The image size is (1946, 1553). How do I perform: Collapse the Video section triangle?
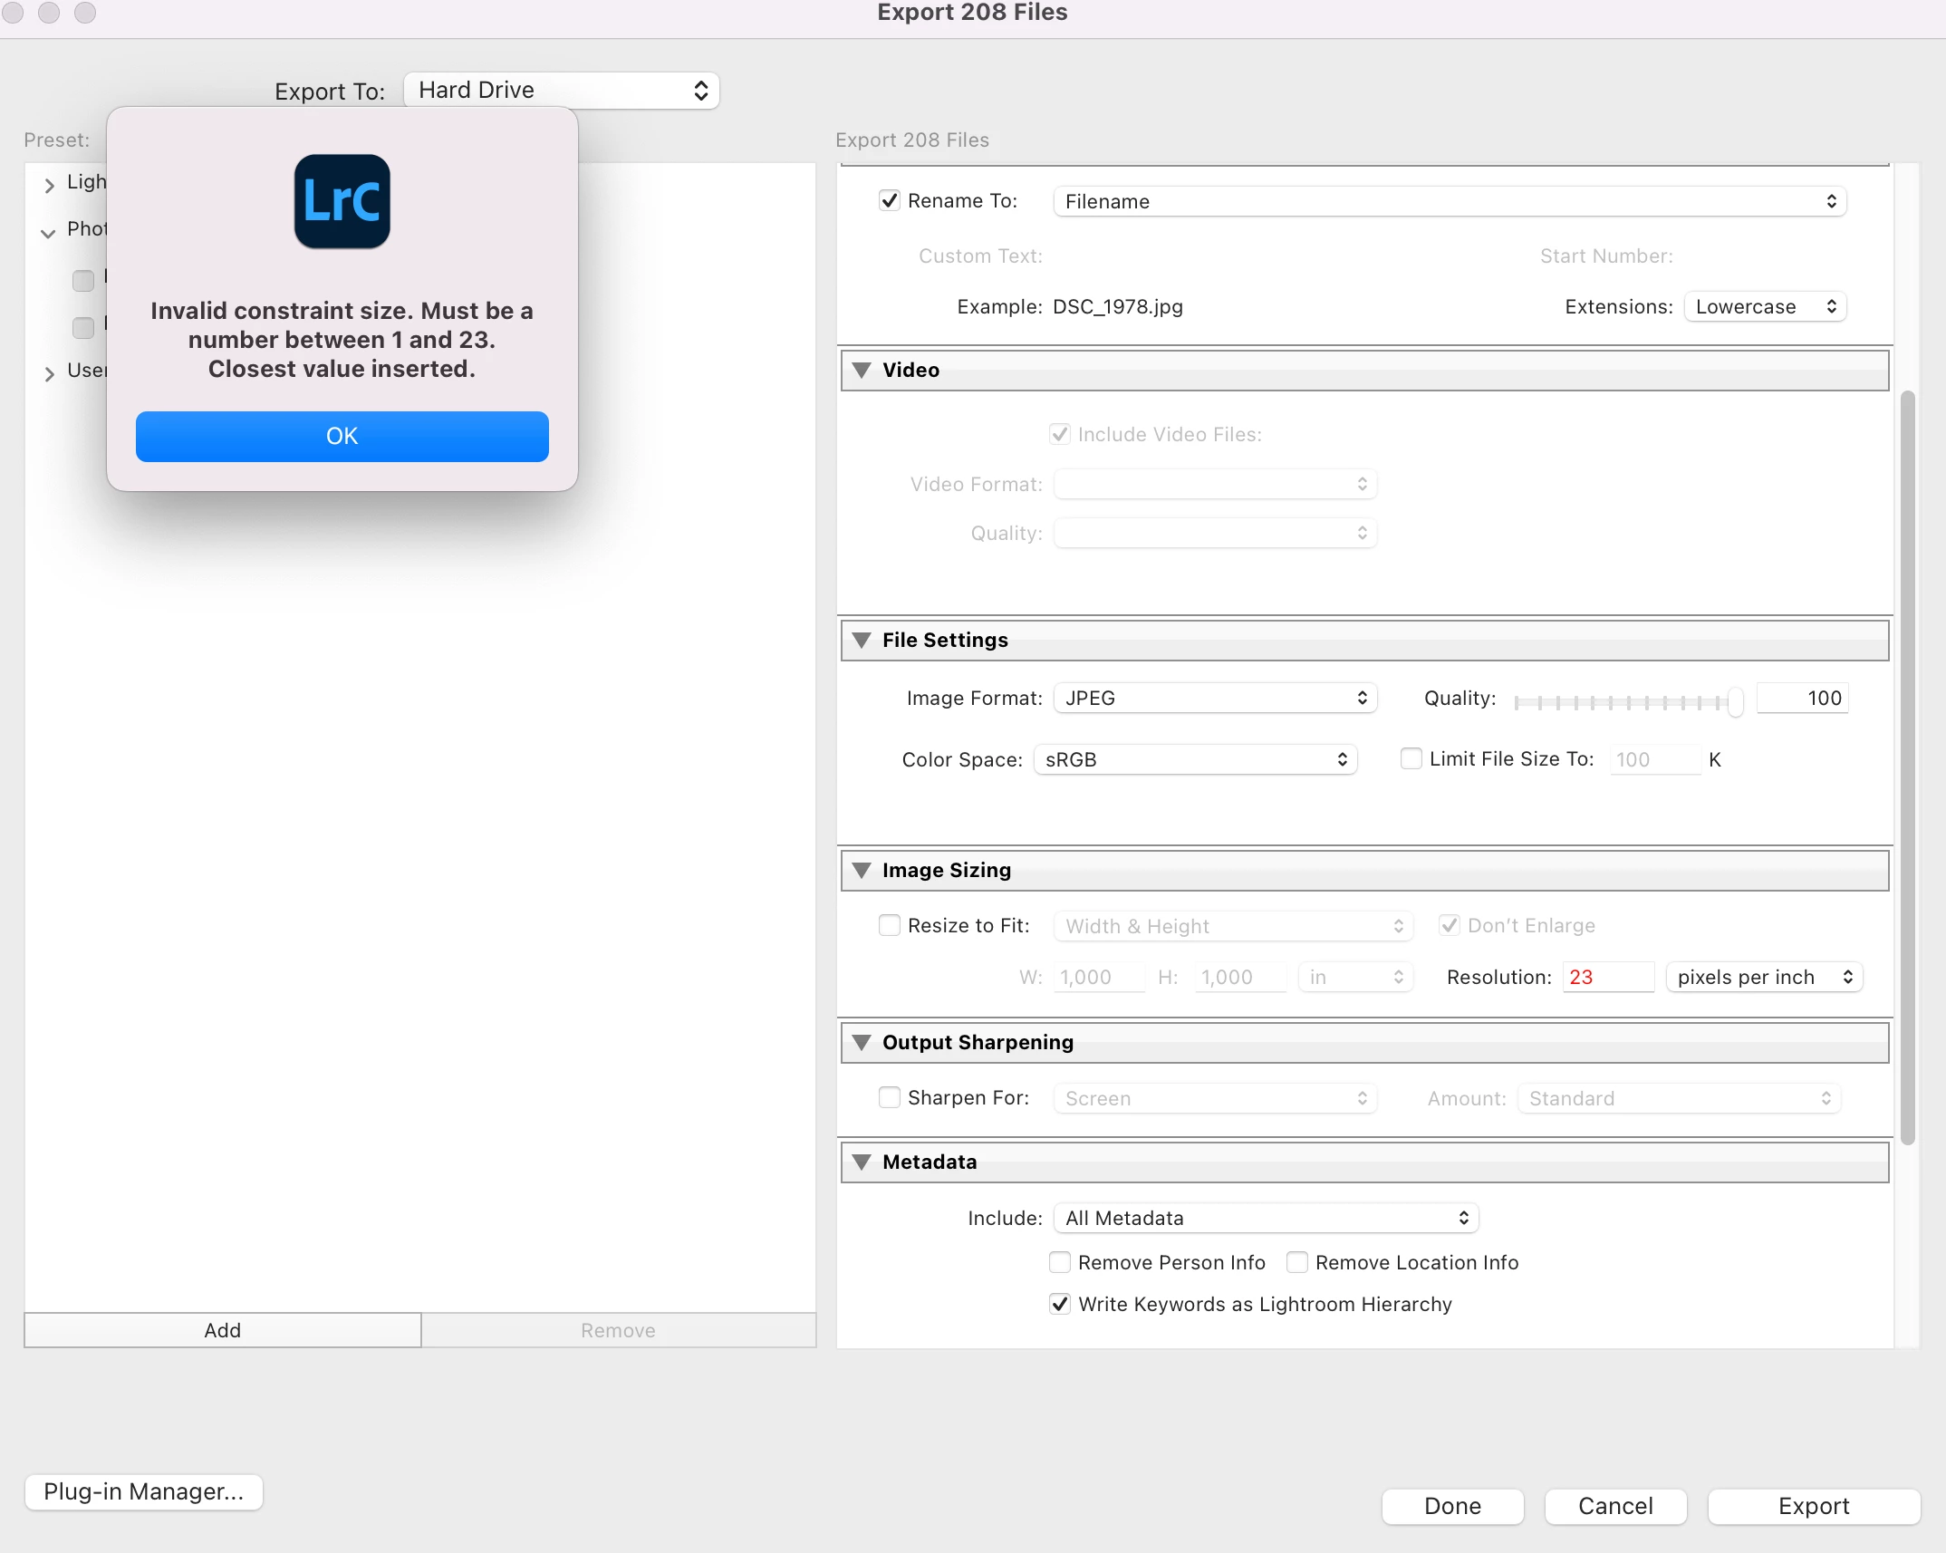pyautogui.click(x=862, y=370)
